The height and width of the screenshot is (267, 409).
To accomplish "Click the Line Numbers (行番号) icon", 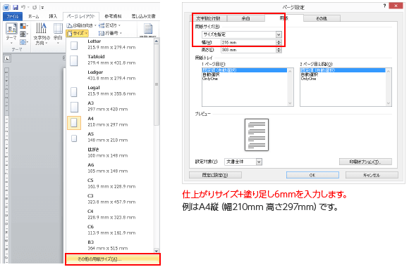I will point(102,33).
